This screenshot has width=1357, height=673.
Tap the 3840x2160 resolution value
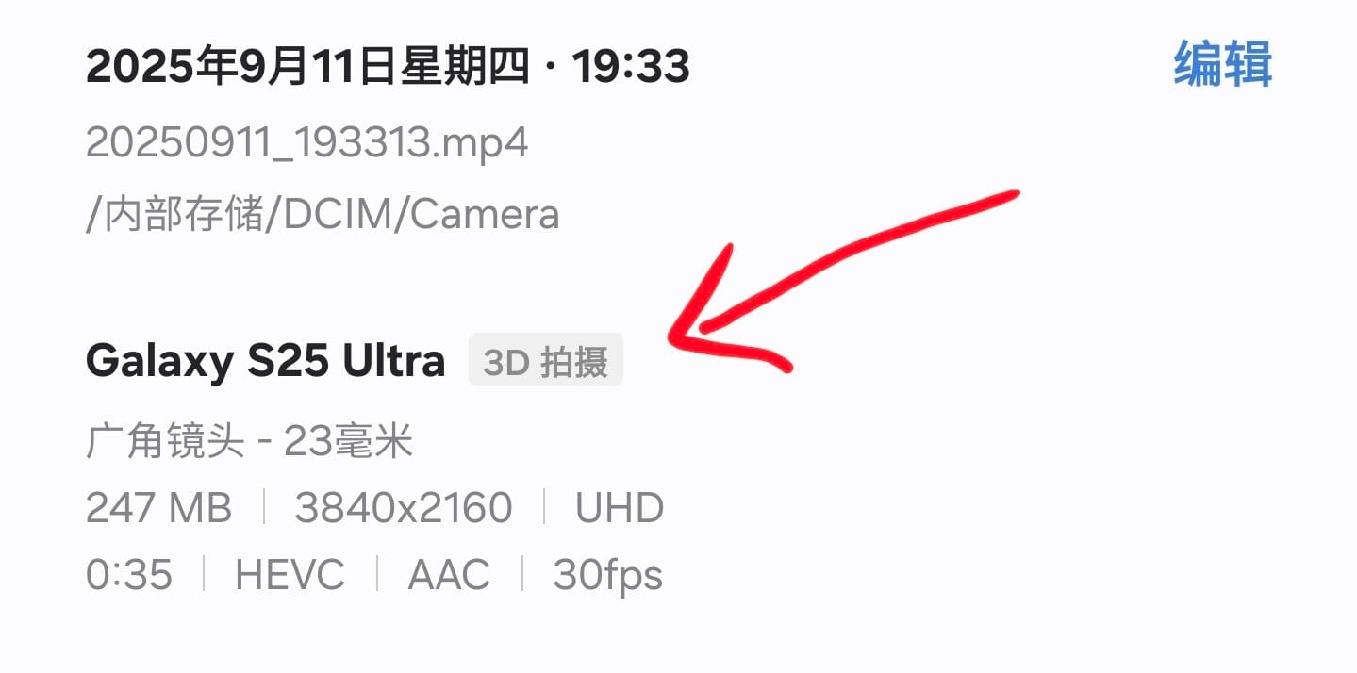click(x=404, y=508)
